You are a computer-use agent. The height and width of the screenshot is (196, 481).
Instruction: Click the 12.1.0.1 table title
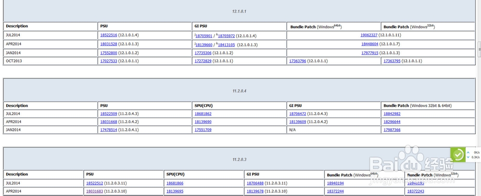239,12
